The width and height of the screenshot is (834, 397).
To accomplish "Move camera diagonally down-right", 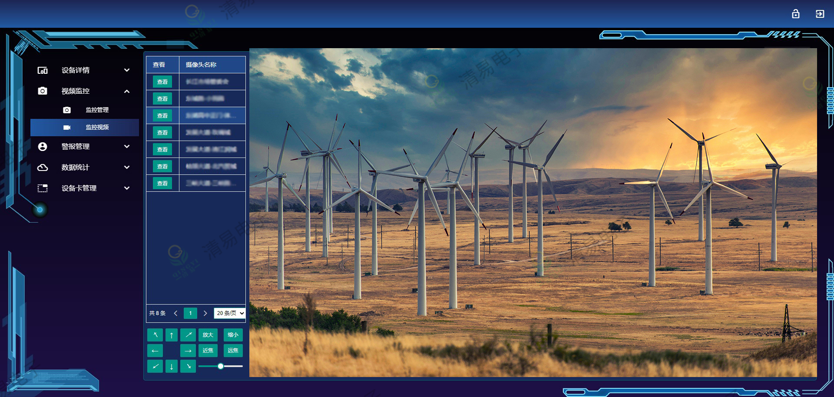I will coord(188,367).
